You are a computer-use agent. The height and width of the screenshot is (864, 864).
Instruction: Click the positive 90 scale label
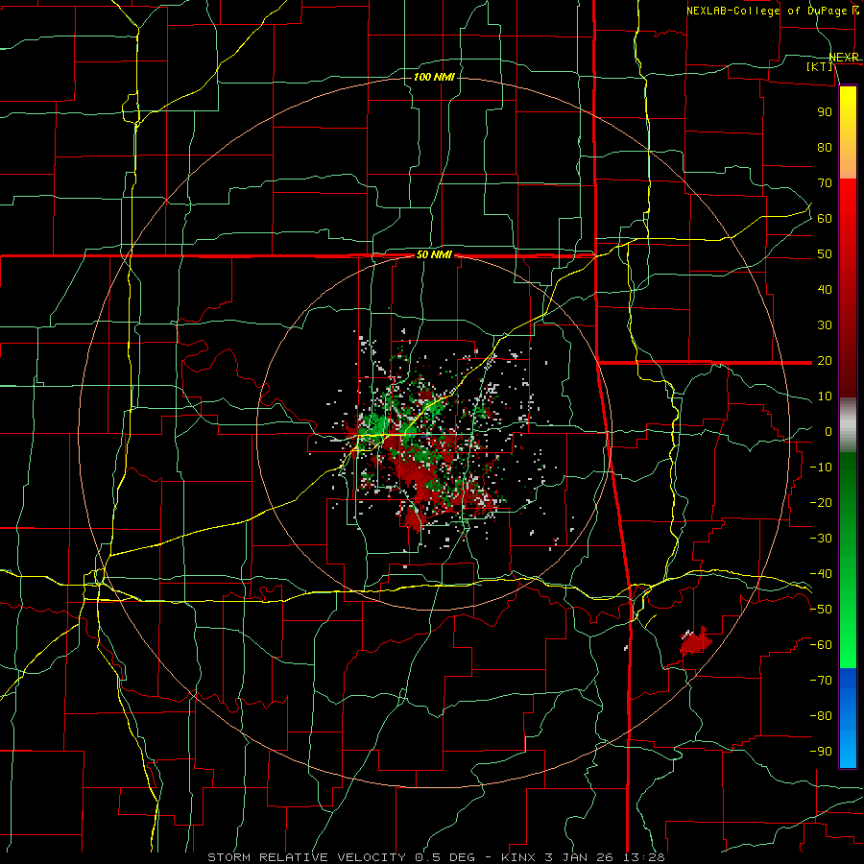825,112
